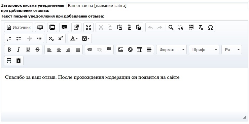
Task: Open the background color picker
Action: [85, 38]
